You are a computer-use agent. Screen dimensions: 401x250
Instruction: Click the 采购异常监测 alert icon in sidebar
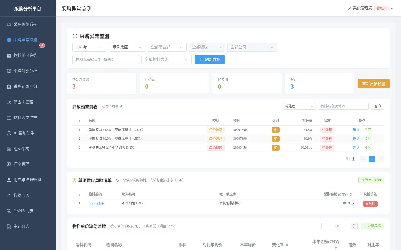pyautogui.click(x=9, y=40)
